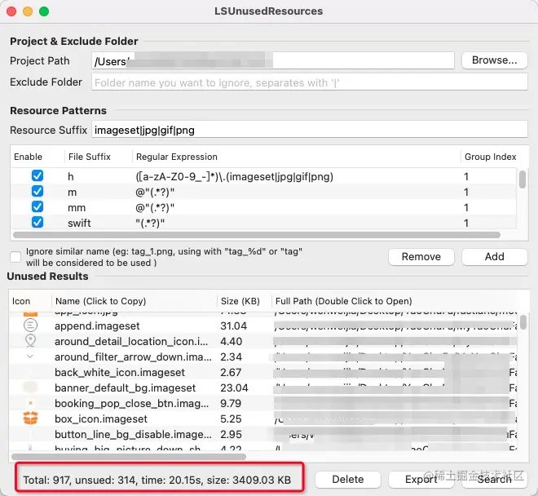Copy the name back_white_icon.imageset
Viewport: 538px width, 496px height.
(x=119, y=372)
